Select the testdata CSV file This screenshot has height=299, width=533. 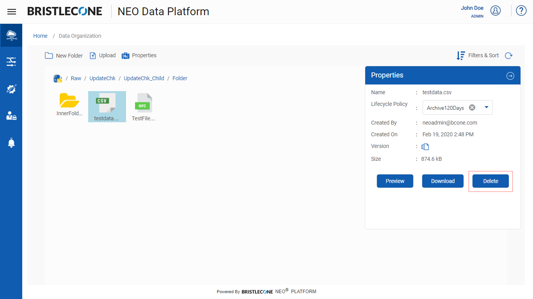[107, 107]
